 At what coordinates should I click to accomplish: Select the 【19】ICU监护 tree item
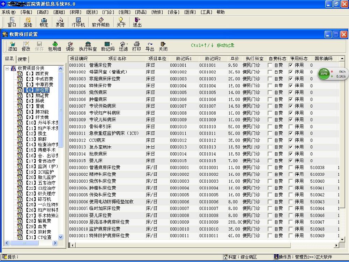coord(39,172)
